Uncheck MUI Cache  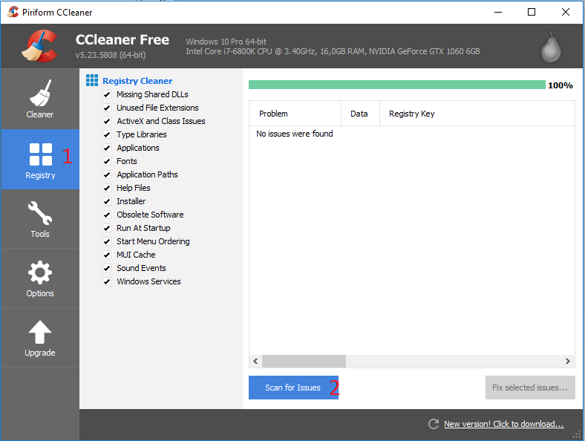click(x=107, y=255)
